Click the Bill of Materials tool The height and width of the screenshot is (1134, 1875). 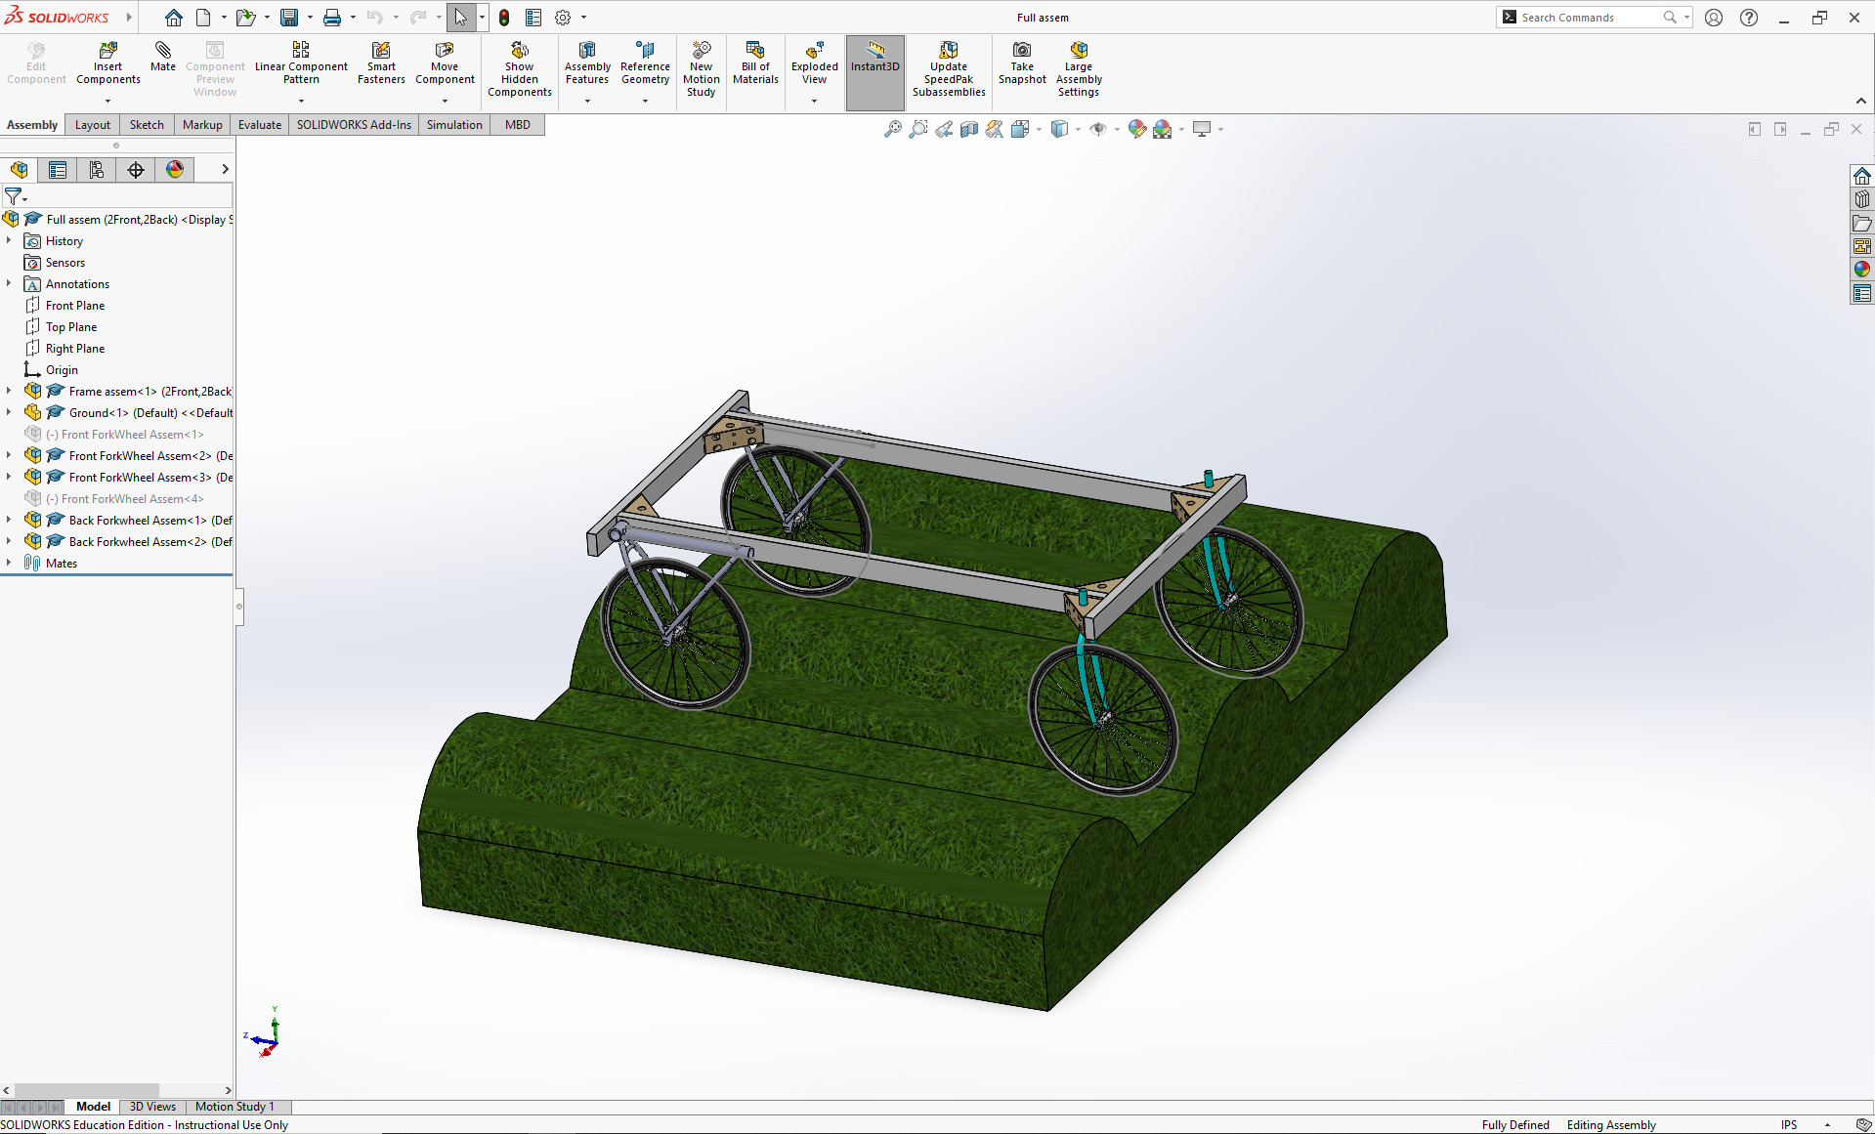[x=754, y=62]
